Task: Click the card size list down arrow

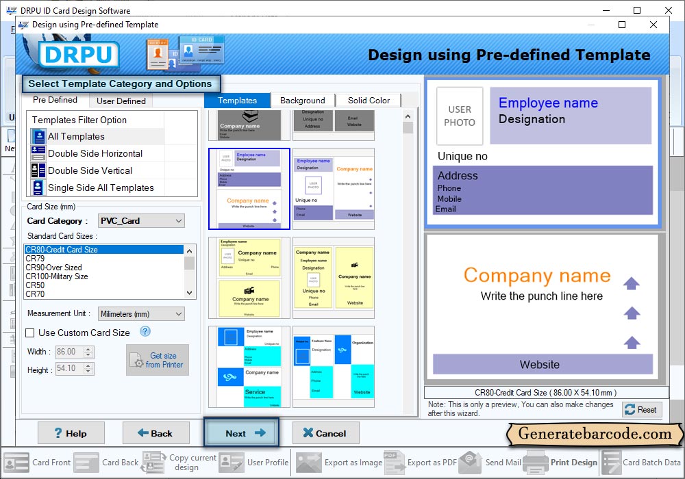Action: [x=189, y=293]
